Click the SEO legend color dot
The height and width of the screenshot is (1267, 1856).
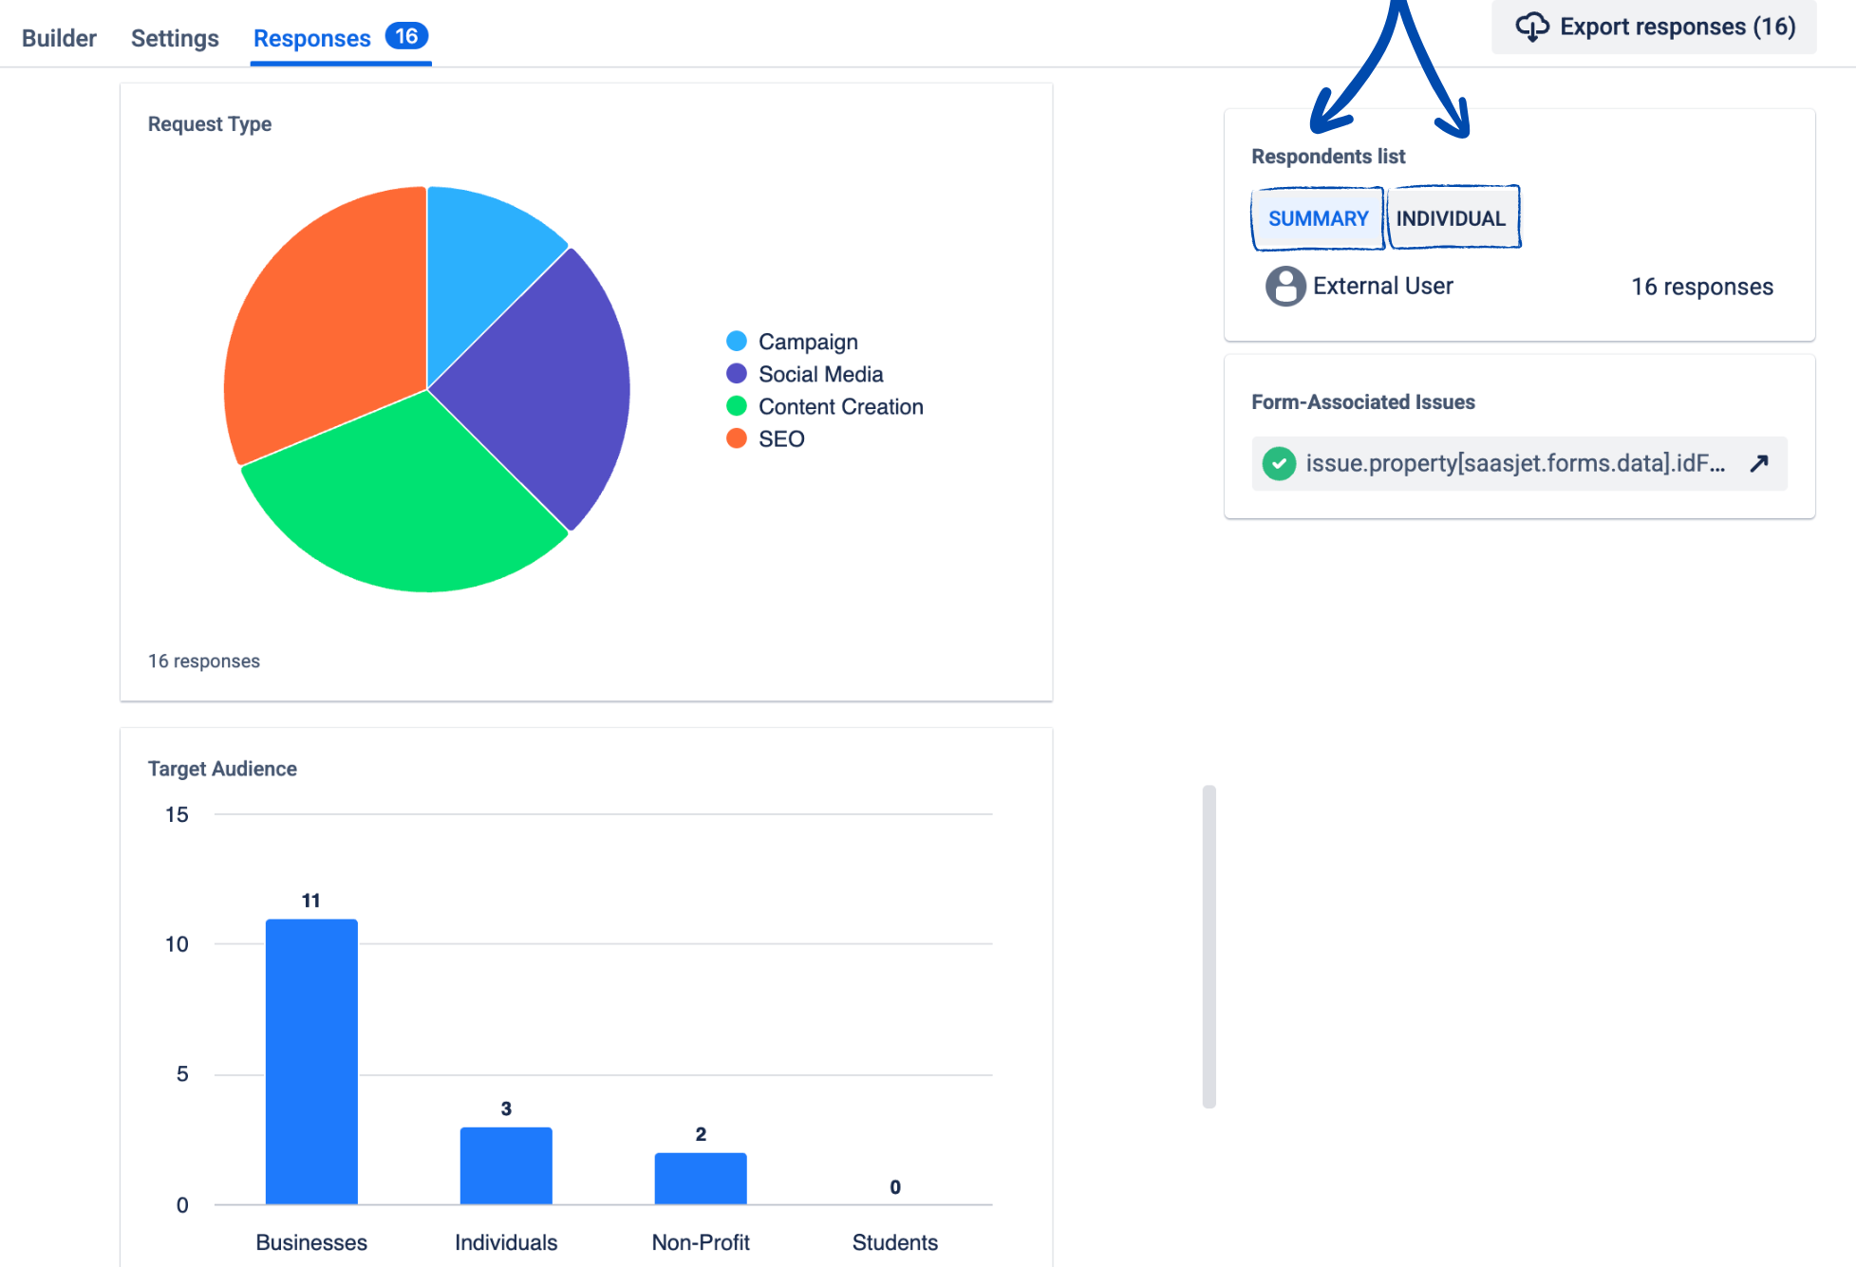click(x=736, y=438)
